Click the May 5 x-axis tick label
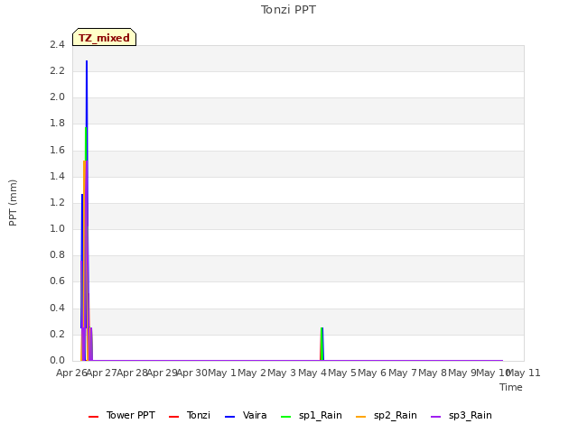This screenshot has width=578, height=433. pos(342,373)
